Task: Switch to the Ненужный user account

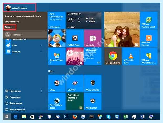Action: click(25, 35)
